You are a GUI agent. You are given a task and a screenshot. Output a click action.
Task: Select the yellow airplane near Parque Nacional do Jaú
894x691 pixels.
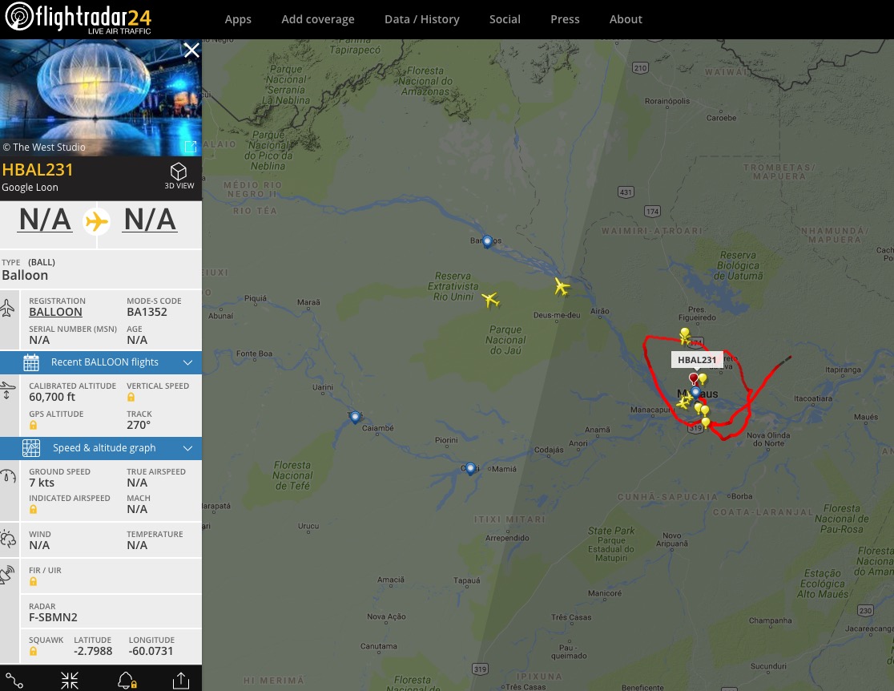[x=490, y=299]
